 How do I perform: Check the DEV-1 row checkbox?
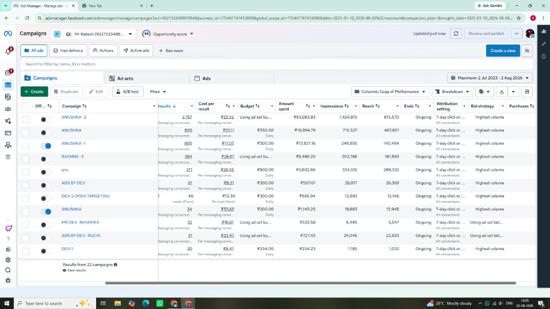(x=26, y=251)
